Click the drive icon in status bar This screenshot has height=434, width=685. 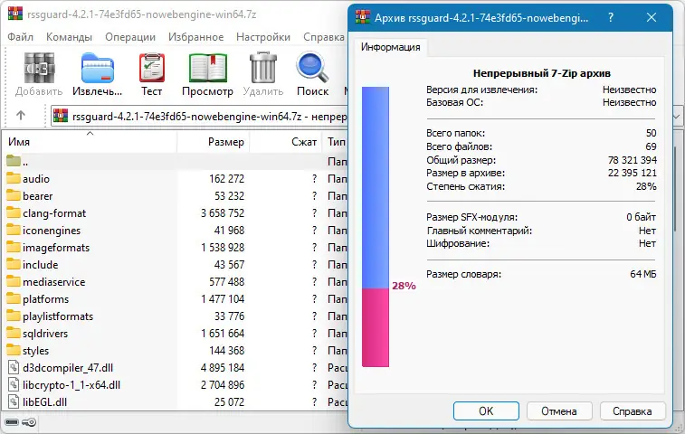(x=12, y=422)
